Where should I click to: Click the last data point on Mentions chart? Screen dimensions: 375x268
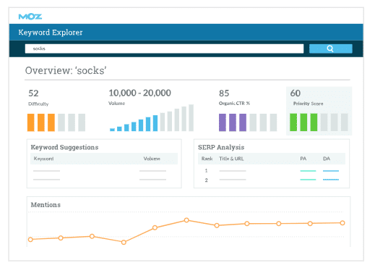point(342,223)
